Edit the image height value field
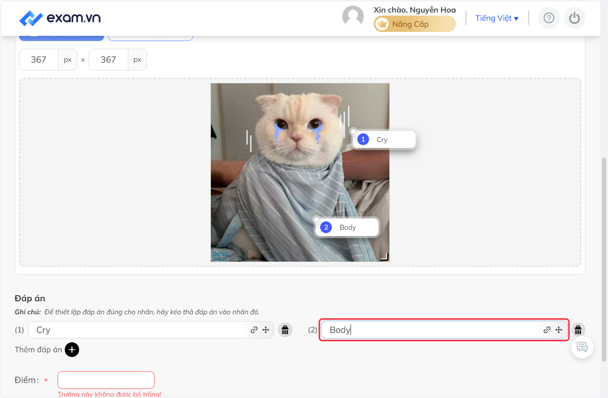 tap(108, 59)
